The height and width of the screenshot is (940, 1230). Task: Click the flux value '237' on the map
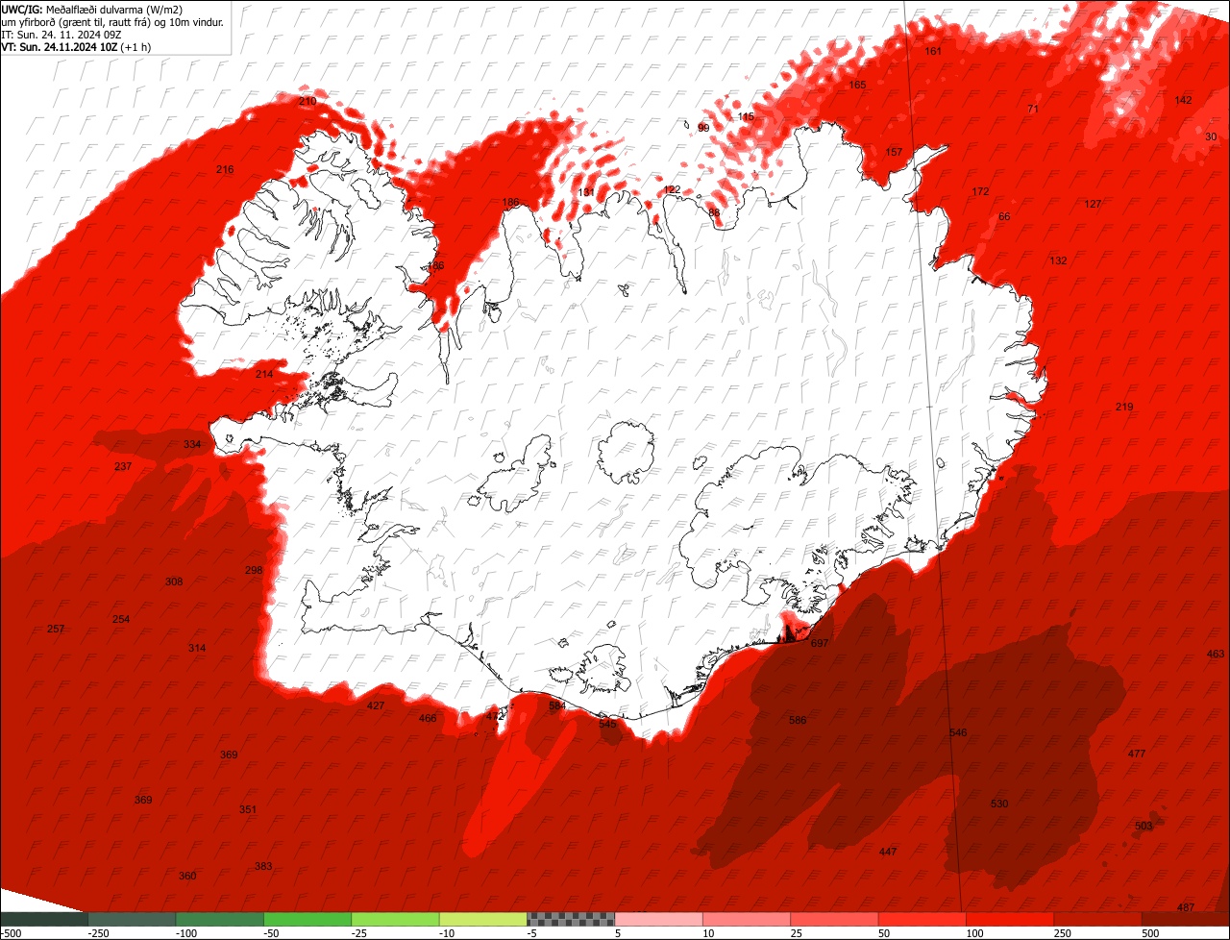123,466
